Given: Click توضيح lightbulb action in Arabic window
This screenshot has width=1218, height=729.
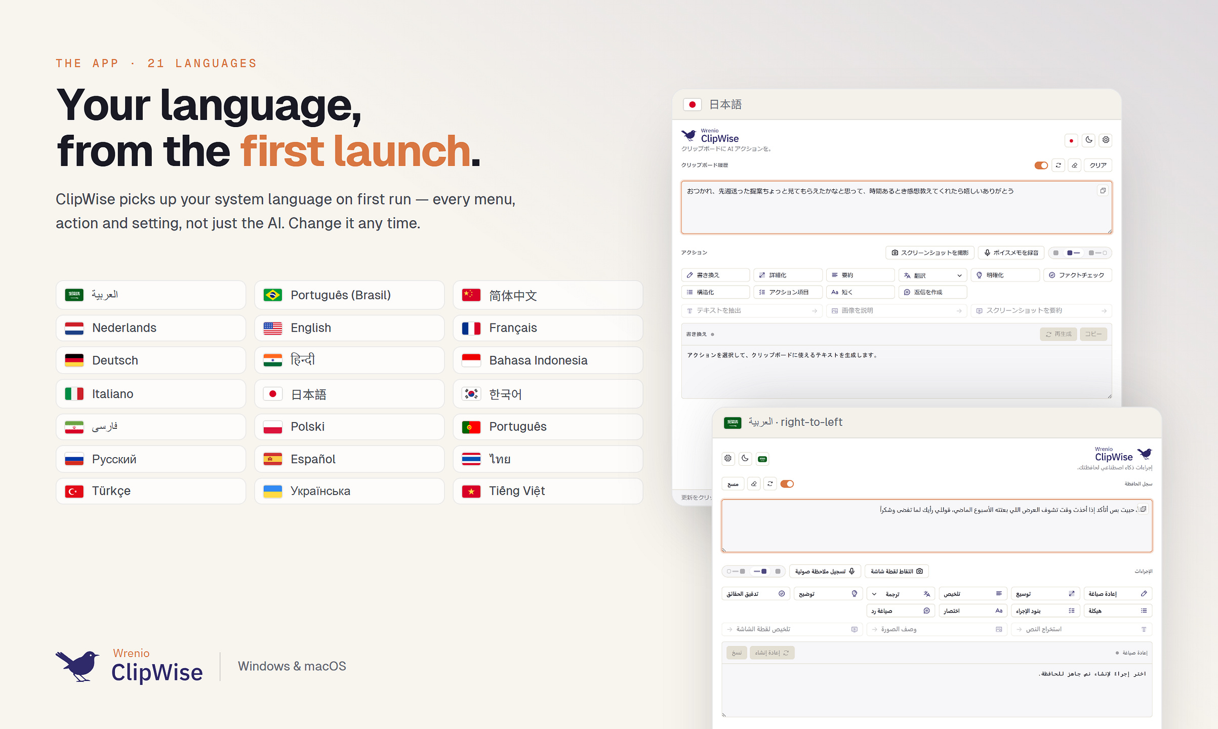Looking at the screenshot, I should coord(828,594).
